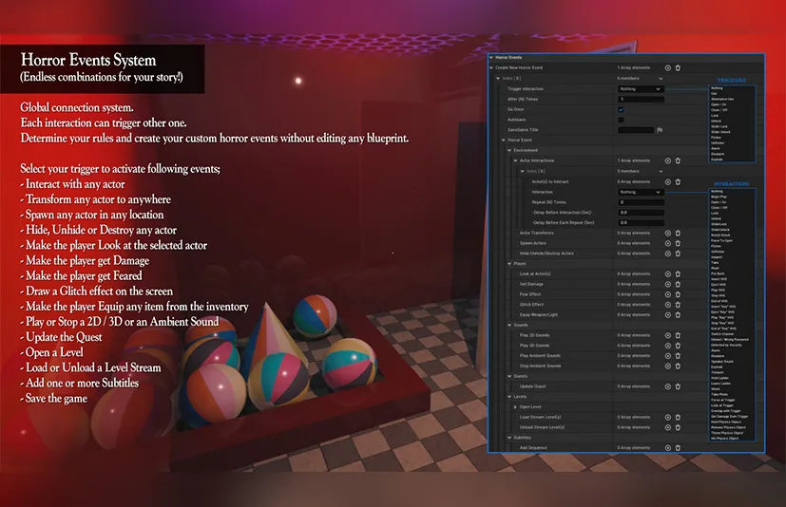Collapse the Create New Horror Event row
786x507 pixels.
pyautogui.click(x=491, y=67)
